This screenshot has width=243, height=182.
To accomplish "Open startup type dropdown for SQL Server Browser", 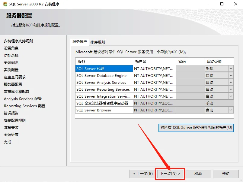I will (231, 110).
